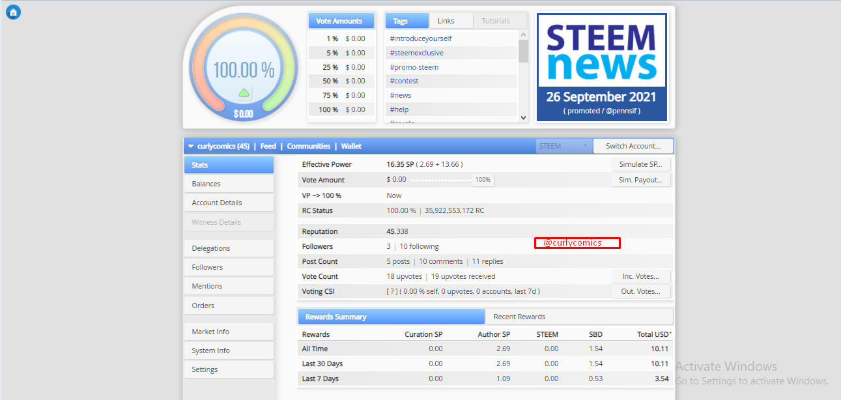Select the Rewards Summary tab

pyautogui.click(x=392, y=317)
